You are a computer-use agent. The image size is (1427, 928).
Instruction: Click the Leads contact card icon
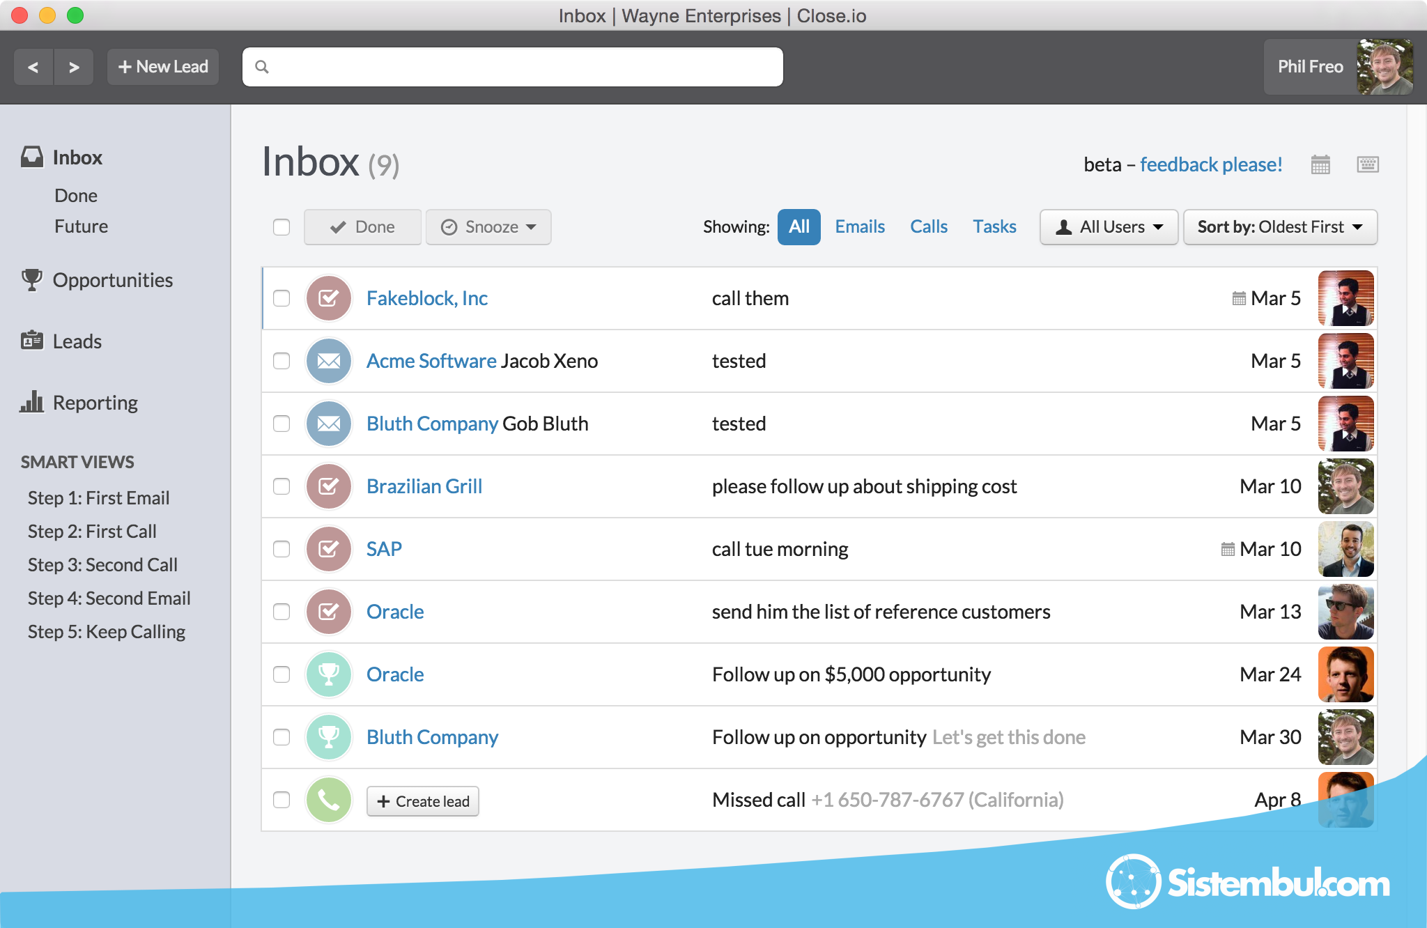pos(32,341)
